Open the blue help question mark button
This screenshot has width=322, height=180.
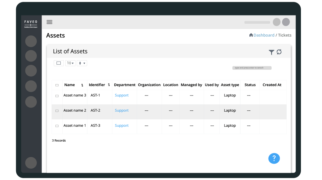point(274,158)
